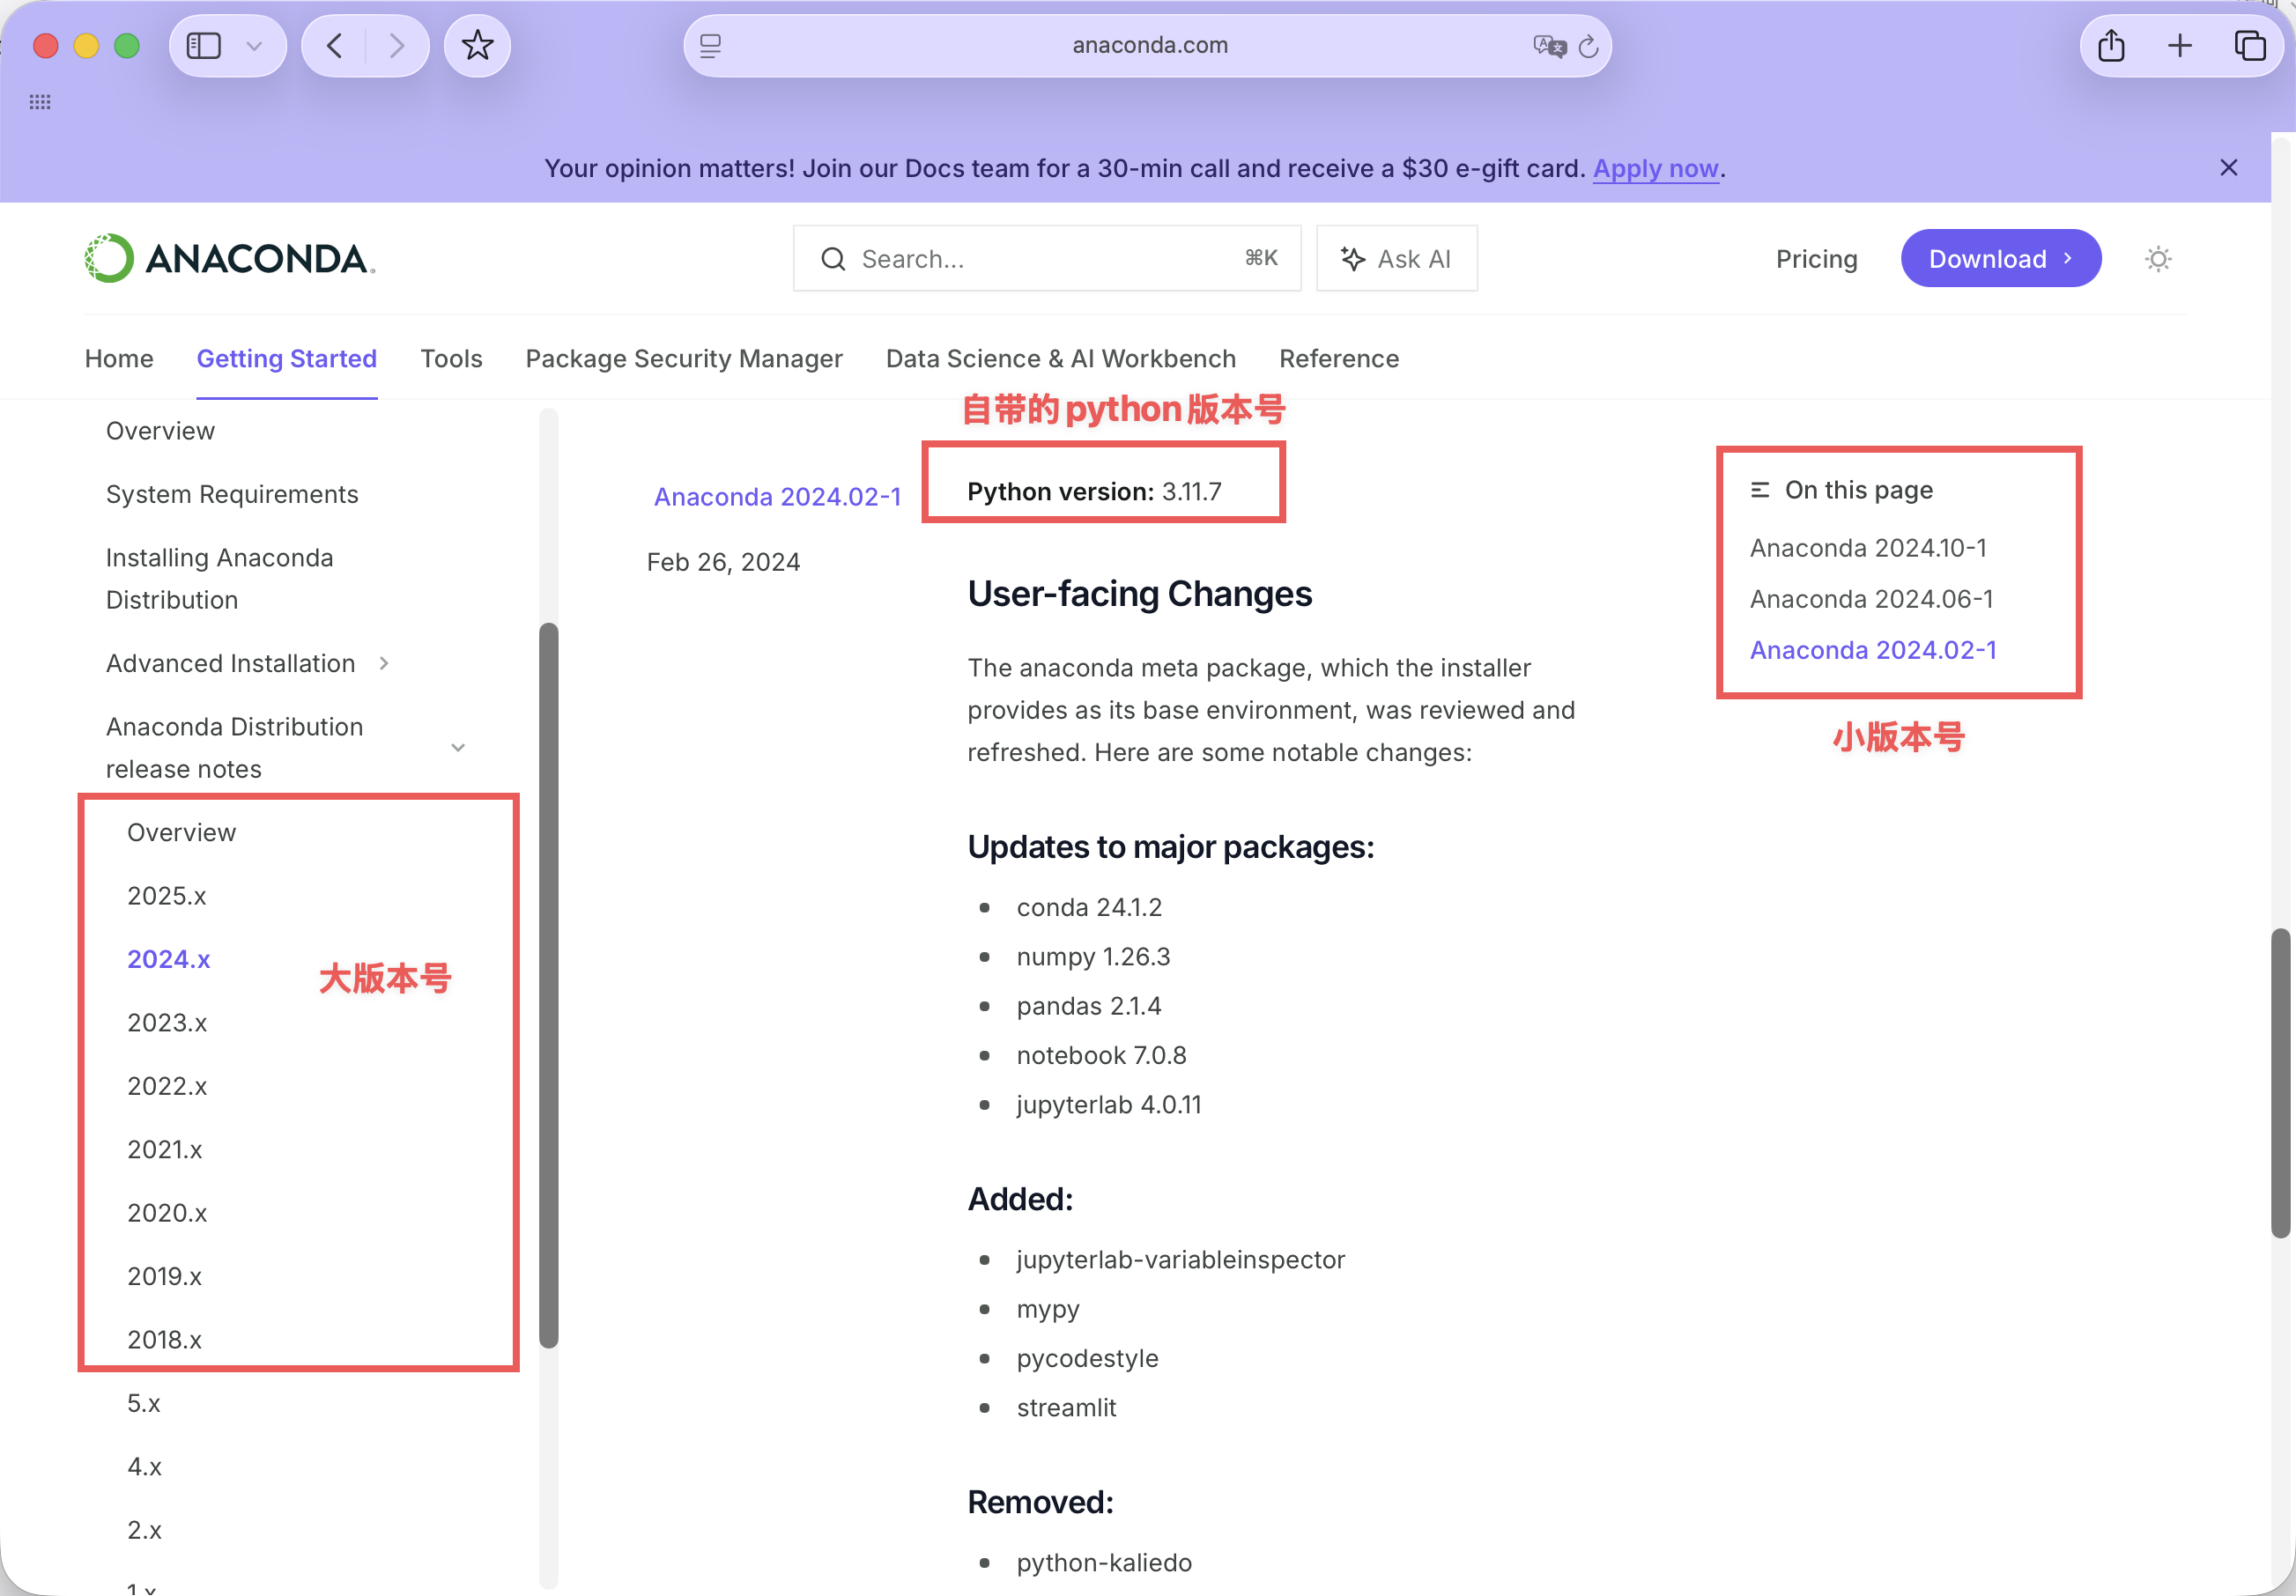The width and height of the screenshot is (2296, 1596).
Task: Open the Reference tab
Action: point(1339,359)
